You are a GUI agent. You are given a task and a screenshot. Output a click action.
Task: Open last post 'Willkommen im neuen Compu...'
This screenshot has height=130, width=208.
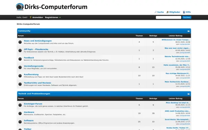coord(176,40)
